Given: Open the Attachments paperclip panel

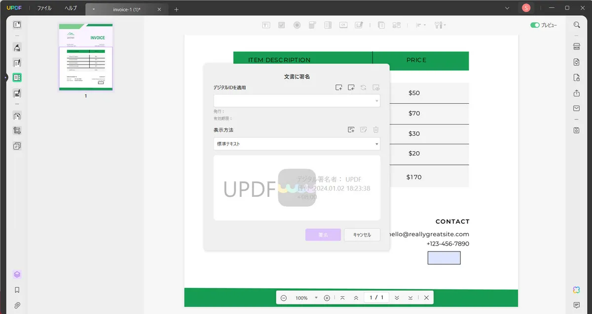Looking at the screenshot, I should [x=17, y=305].
